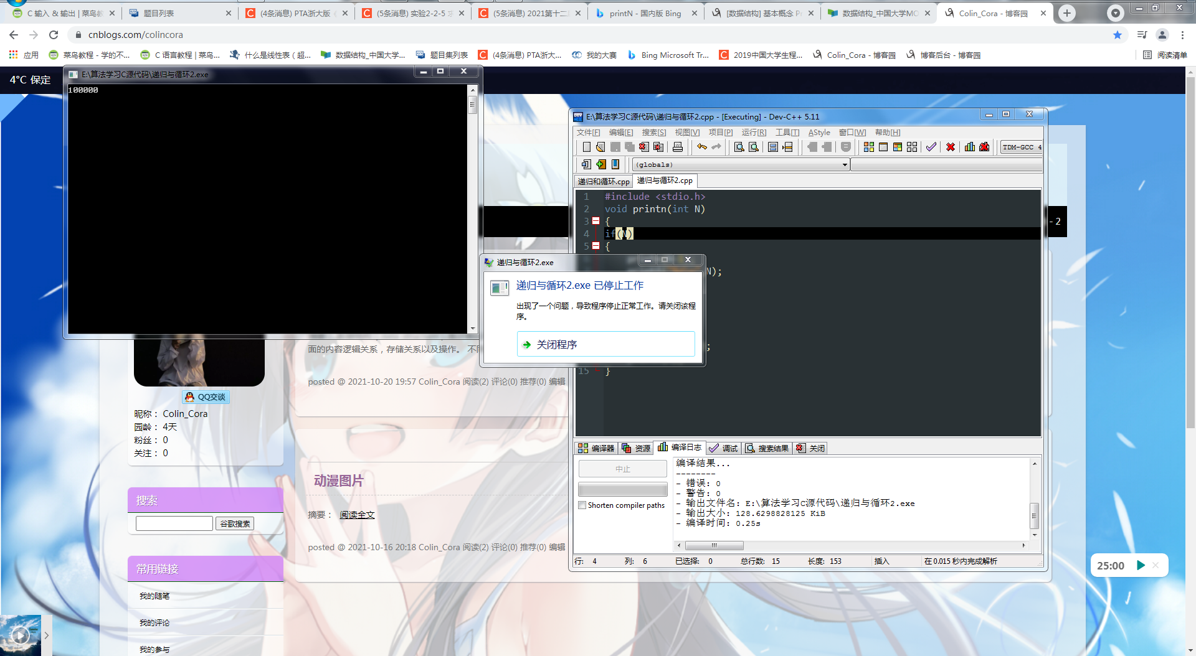Reload the cnblogs page

pyautogui.click(x=54, y=35)
